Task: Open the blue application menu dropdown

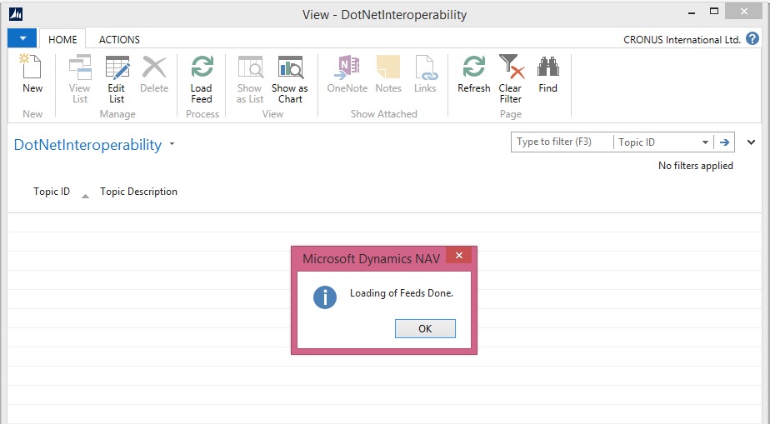Action: point(22,38)
